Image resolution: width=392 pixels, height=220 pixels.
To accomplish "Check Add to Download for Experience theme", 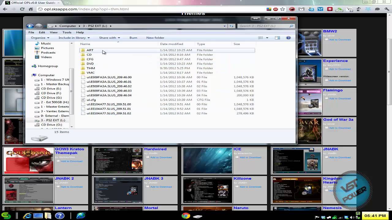I will coord(326,69).
